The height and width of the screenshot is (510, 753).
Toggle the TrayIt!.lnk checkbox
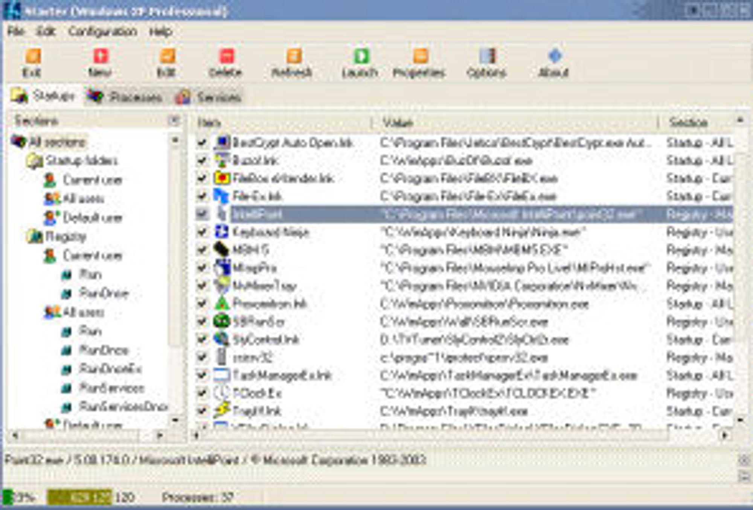(202, 411)
